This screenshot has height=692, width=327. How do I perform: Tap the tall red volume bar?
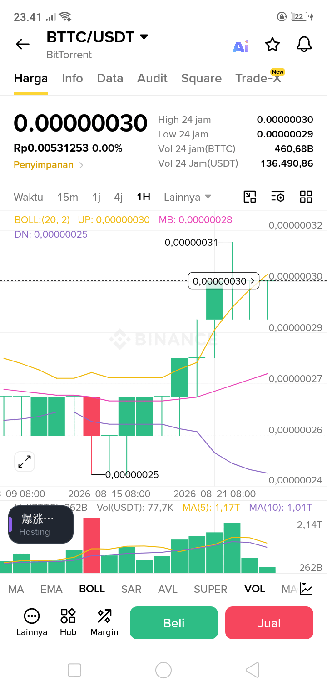click(92, 545)
